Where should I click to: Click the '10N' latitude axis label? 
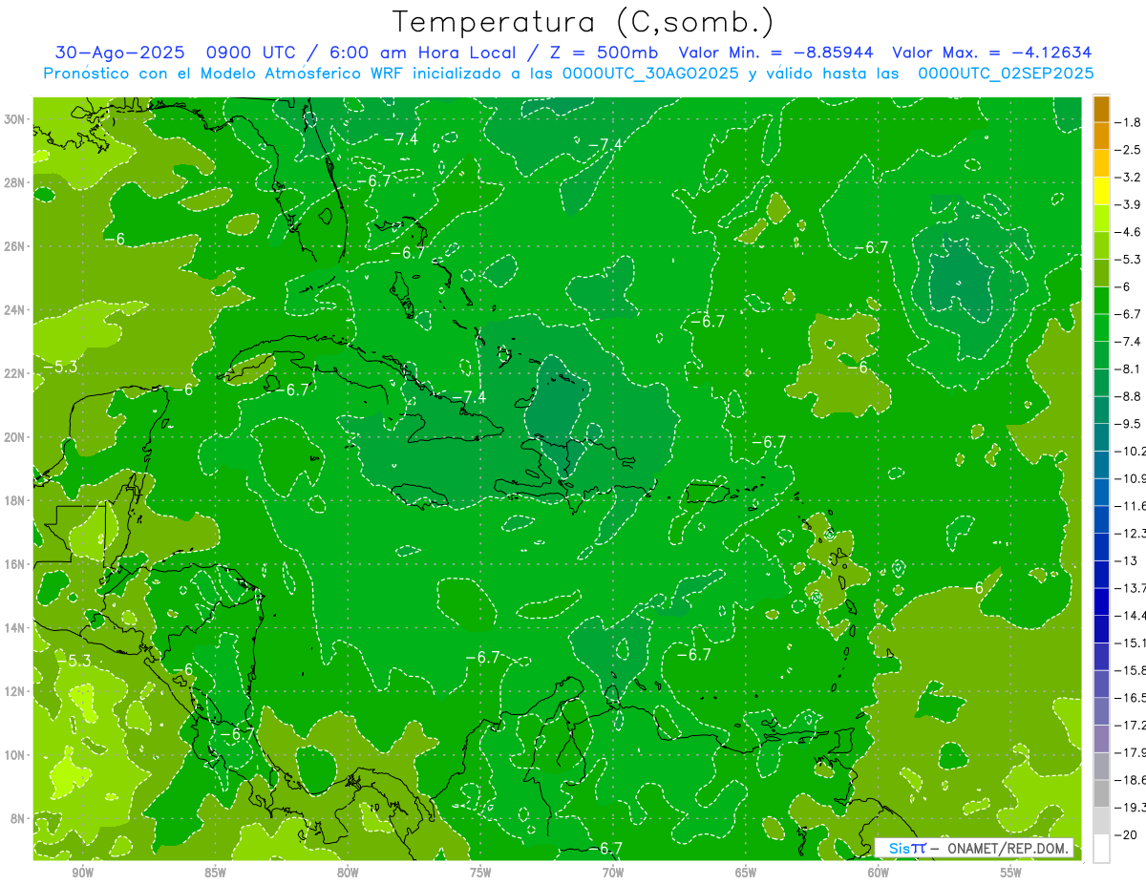pos(16,755)
